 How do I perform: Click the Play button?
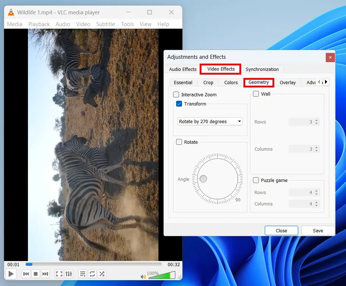11,274
